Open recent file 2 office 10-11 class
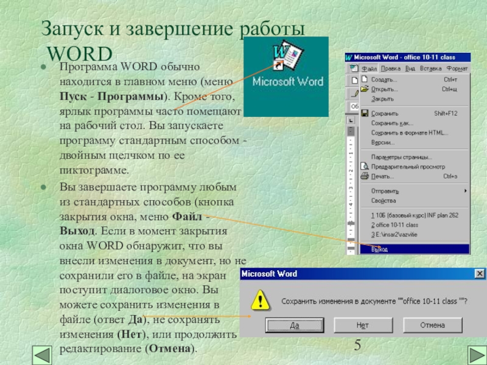Image resolution: width=487 pixels, height=365 pixels. 415,224
